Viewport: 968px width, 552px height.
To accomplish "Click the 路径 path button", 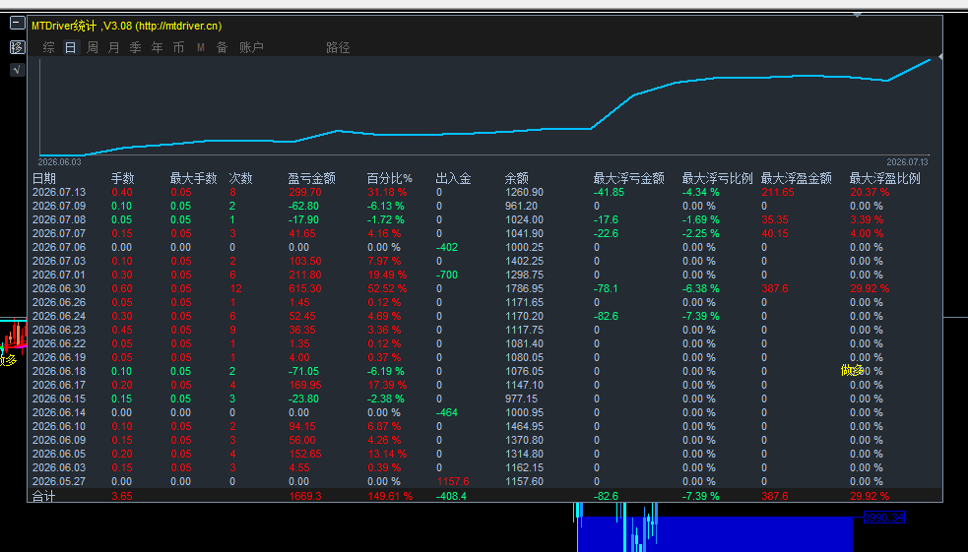I will tap(339, 47).
